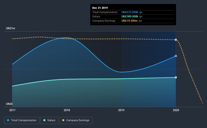Toggle the Salary legend button

[49, 120]
